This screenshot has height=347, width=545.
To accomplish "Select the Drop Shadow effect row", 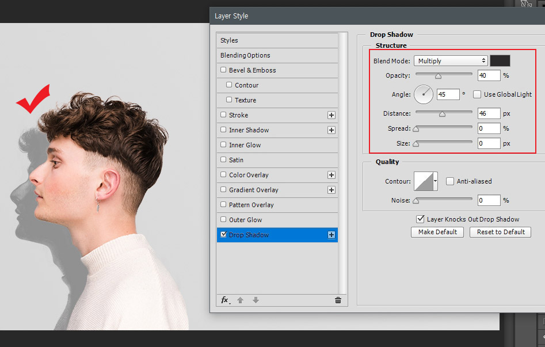I will [x=277, y=235].
